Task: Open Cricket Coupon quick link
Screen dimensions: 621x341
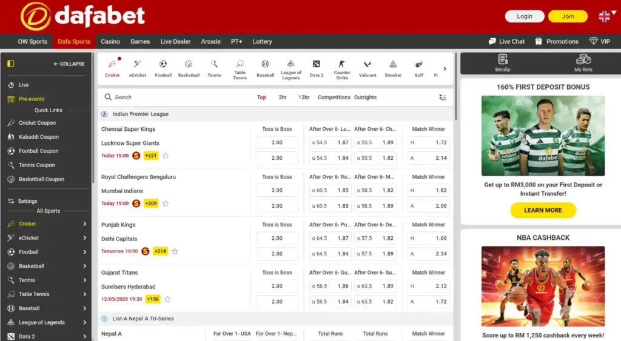Action: [37, 123]
